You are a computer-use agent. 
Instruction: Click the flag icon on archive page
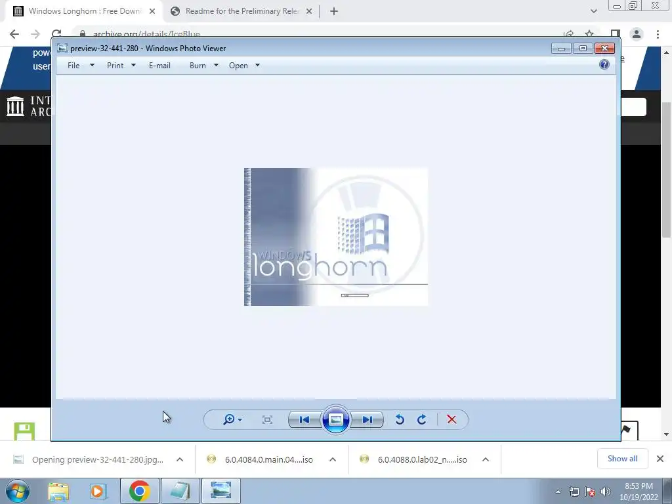click(627, 430)
